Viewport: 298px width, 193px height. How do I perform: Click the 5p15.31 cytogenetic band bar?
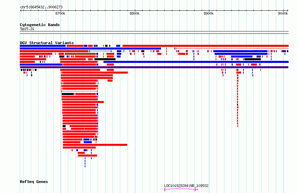pos(154,32)
